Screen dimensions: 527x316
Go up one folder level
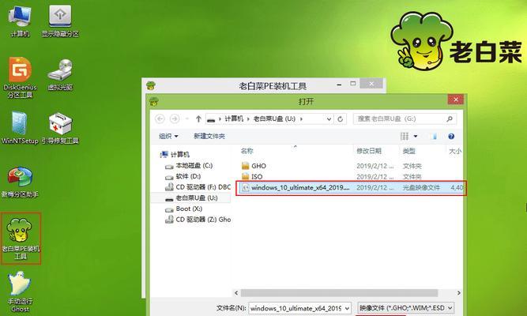(x=198, y=118)
